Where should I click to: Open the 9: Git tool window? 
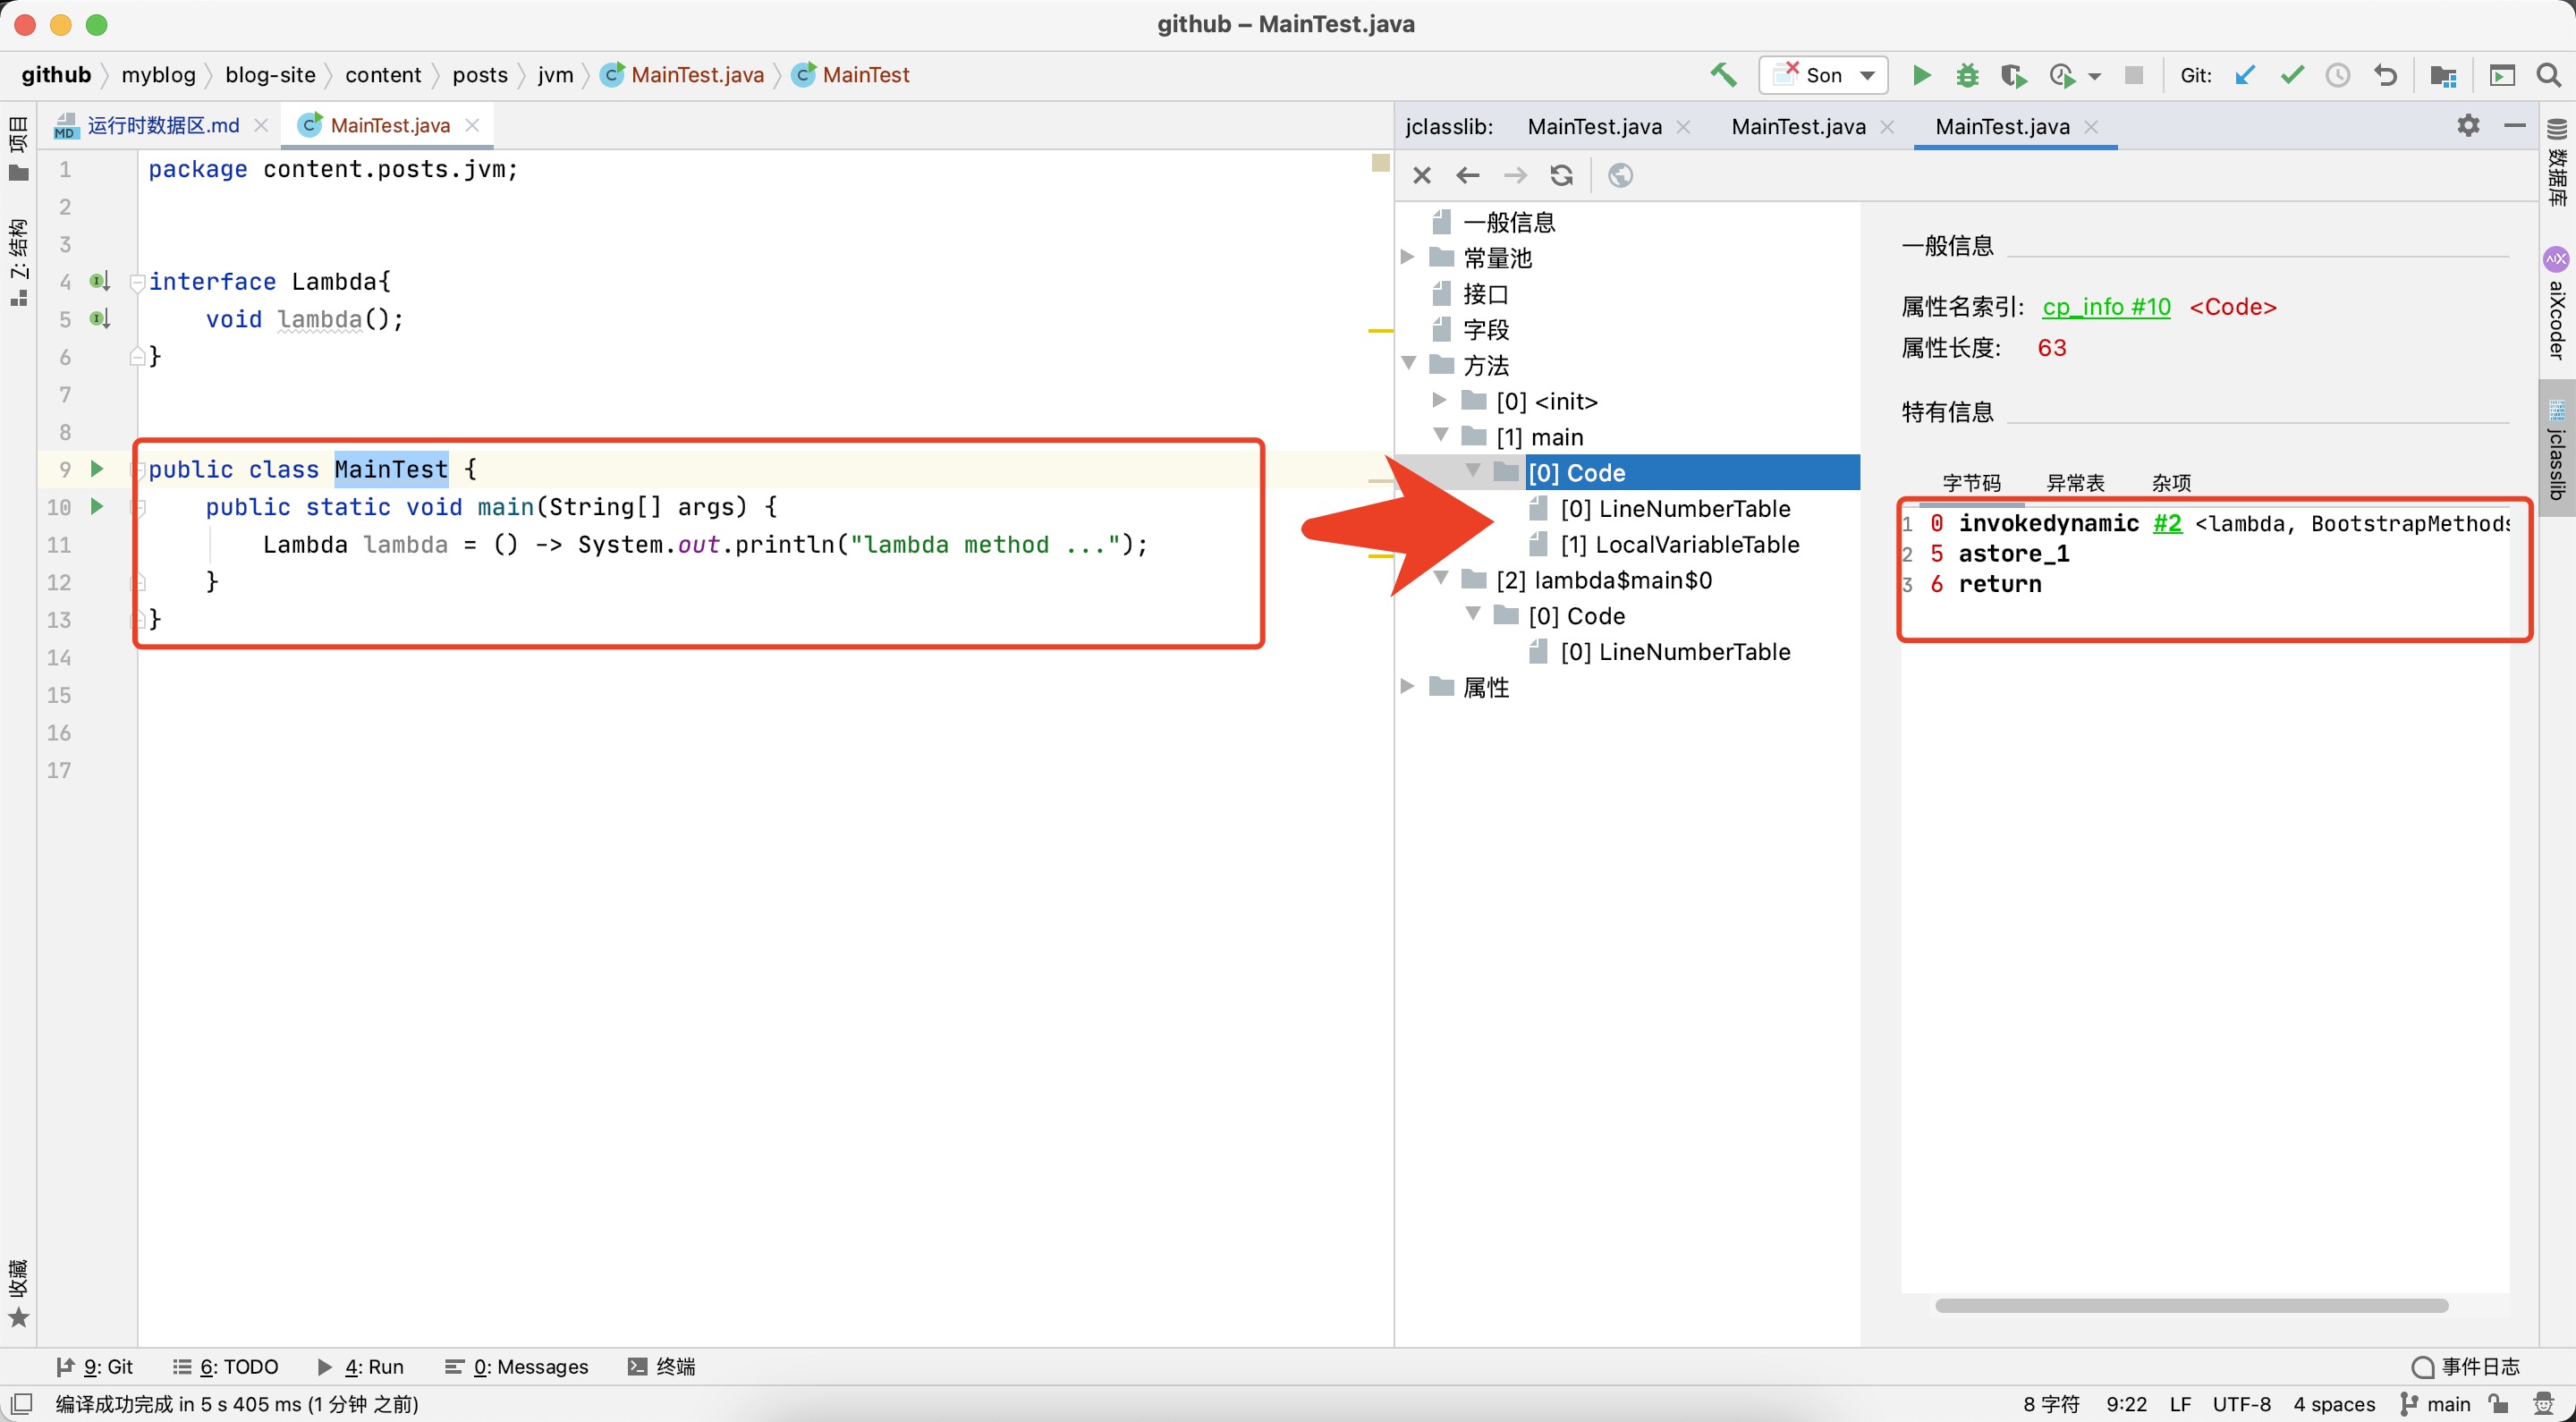pos(96,1367)
